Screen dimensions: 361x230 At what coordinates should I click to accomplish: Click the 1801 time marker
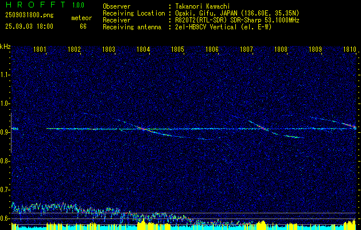point(40,49)
